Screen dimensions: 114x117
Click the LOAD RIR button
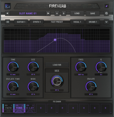57,65
